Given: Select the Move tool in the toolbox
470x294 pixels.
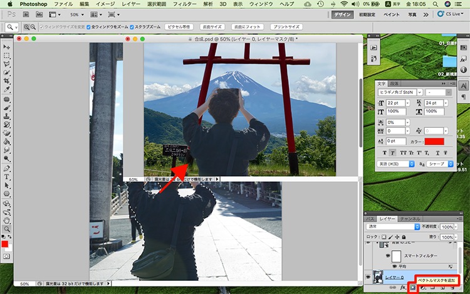Looking at the screenshot, I should click(x=7, y=47).
